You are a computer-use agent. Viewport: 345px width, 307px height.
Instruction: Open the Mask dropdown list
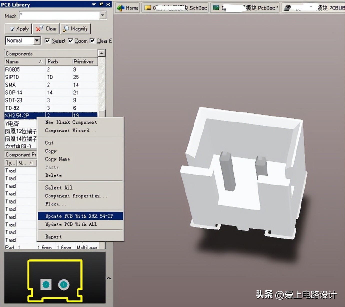102,15
